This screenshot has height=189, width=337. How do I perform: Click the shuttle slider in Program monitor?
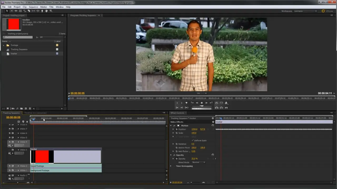(202, 106)
